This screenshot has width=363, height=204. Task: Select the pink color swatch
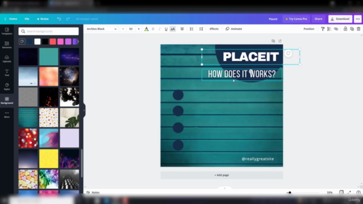click(x=61, y=41)
